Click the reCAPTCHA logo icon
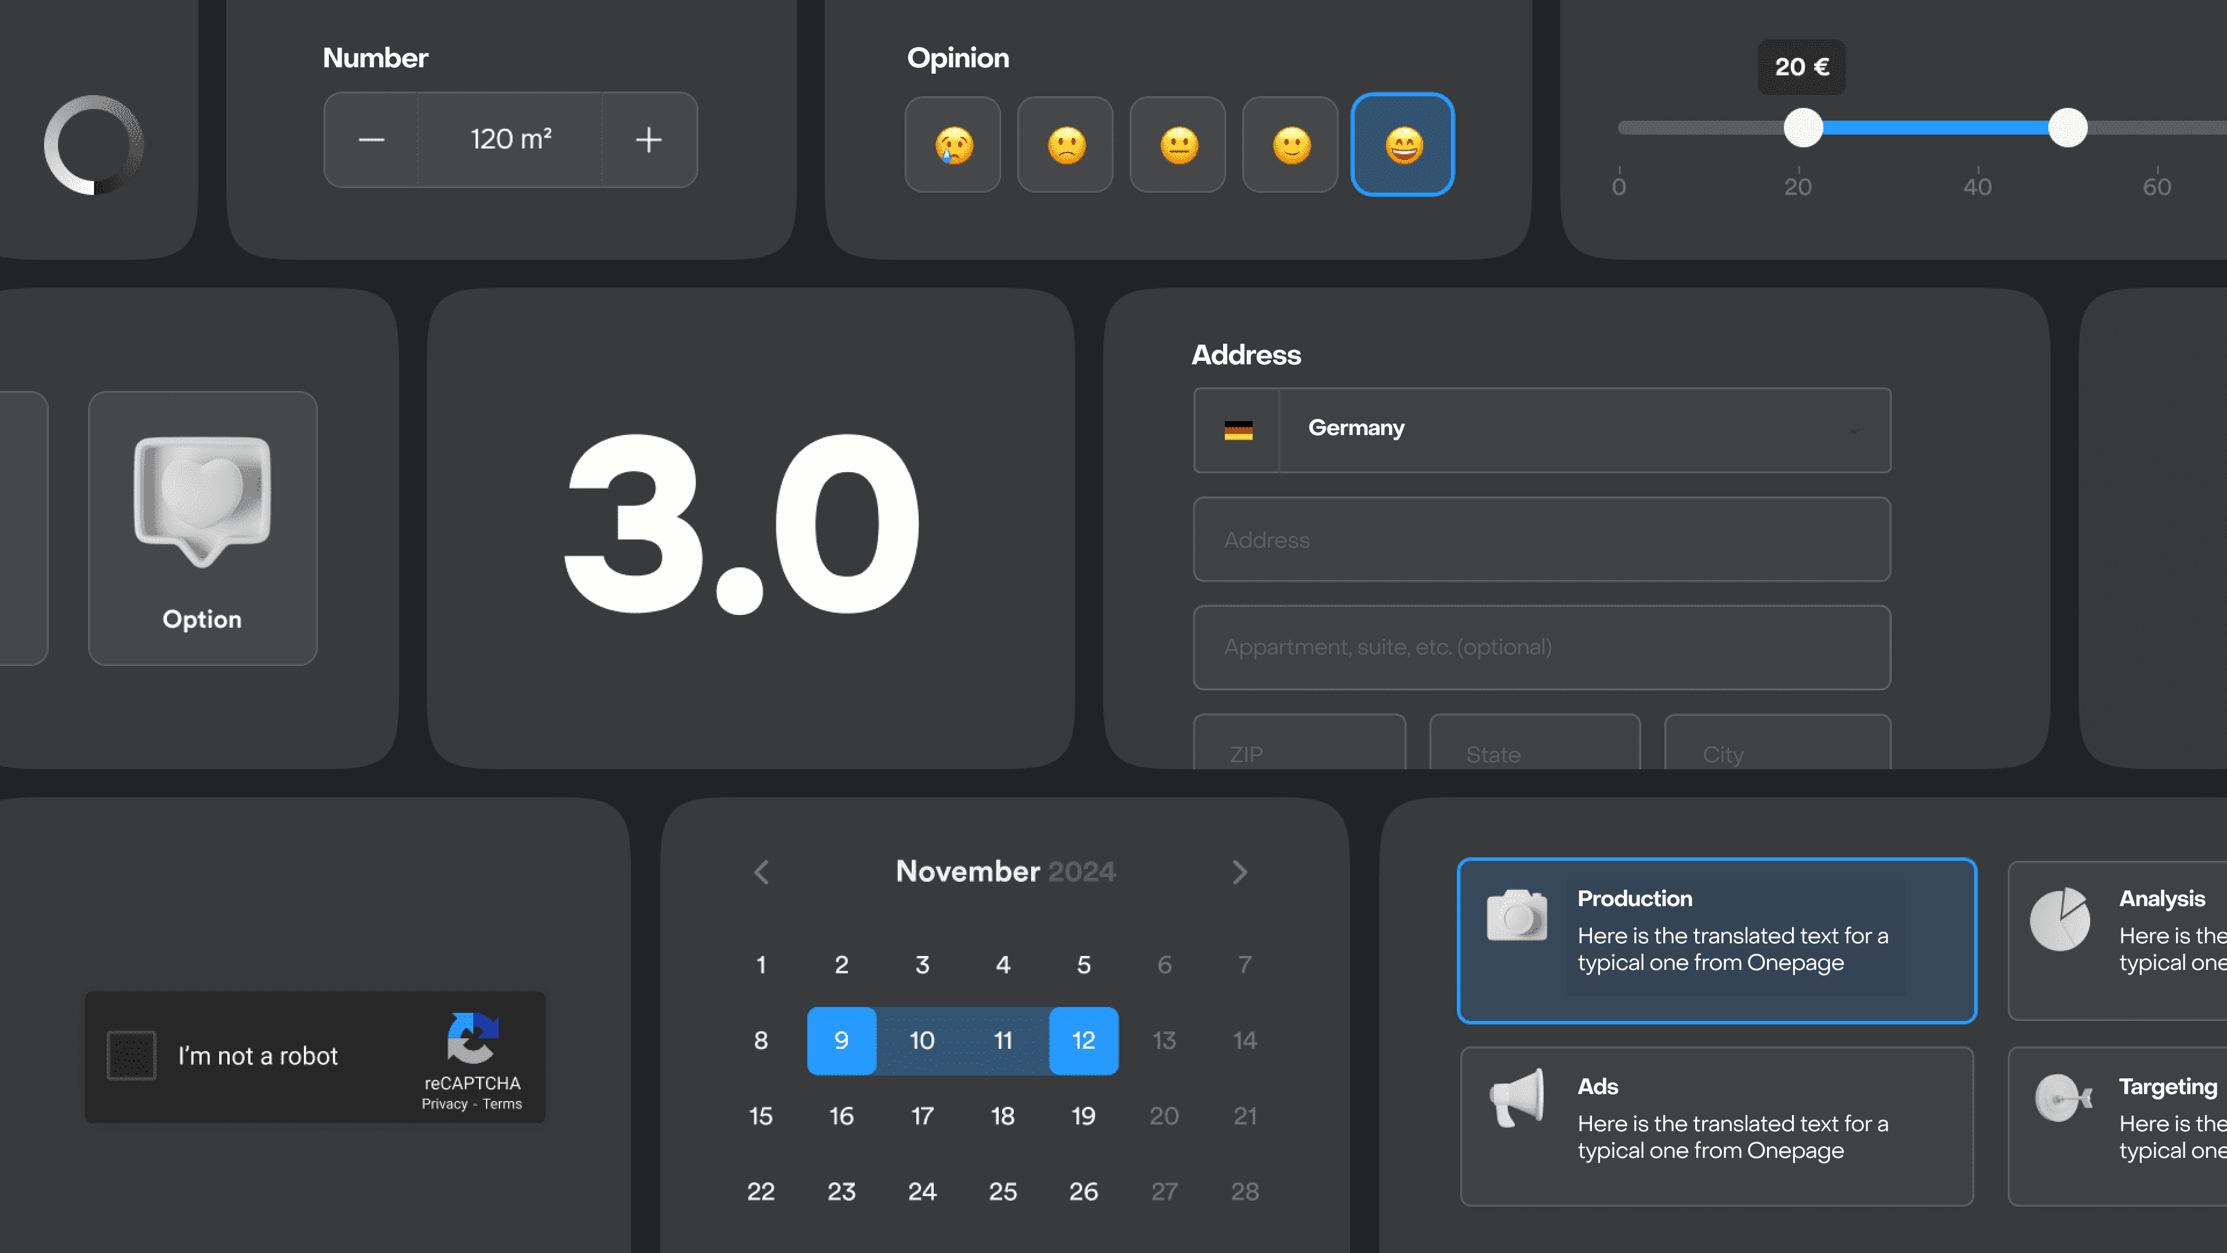This screenshot has height=1253, width=2227. 472,1038
